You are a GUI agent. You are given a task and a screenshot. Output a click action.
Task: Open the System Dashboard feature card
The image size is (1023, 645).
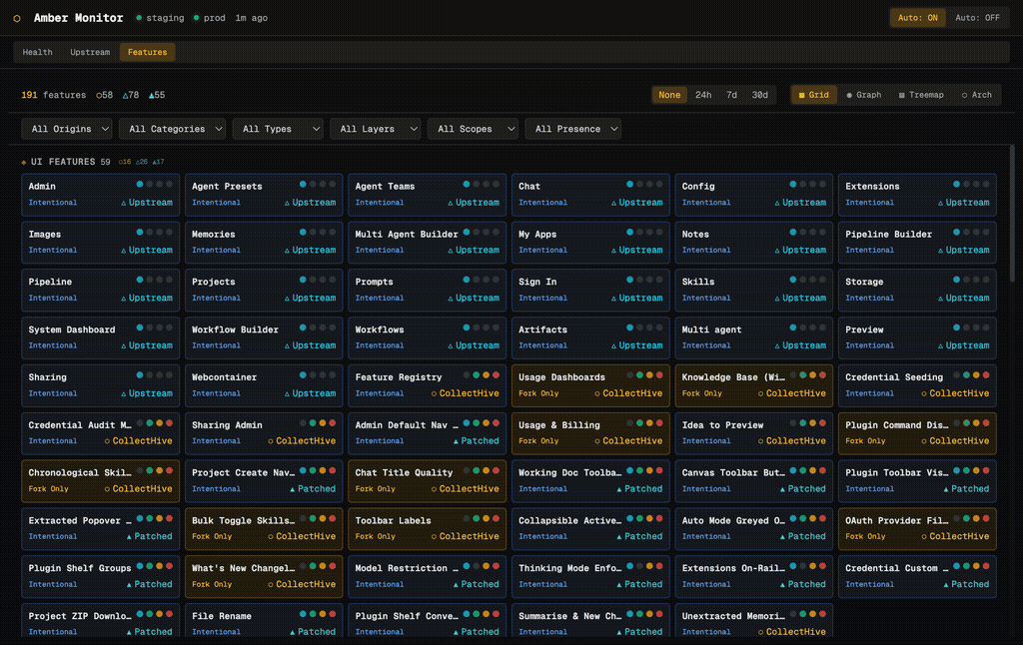[x=101, y=337]
